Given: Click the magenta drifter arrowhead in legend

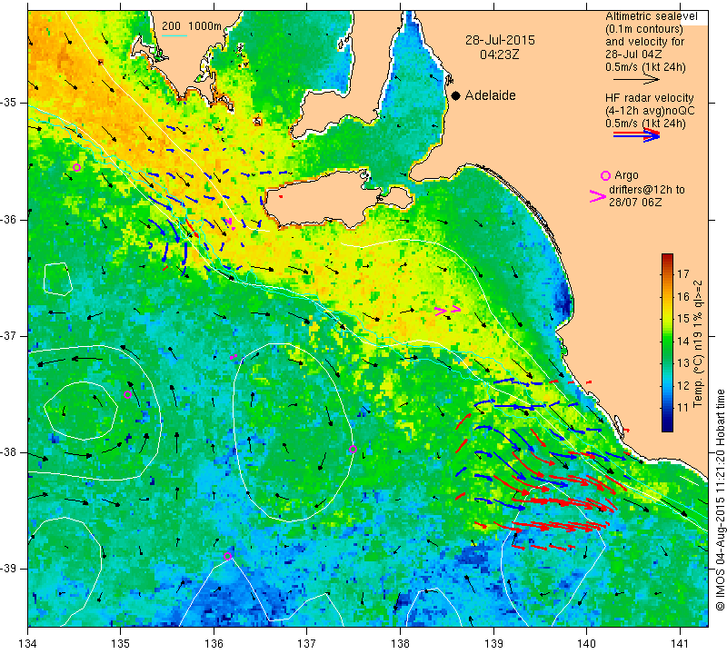Looking at the screenshot, I should [597, 196].
